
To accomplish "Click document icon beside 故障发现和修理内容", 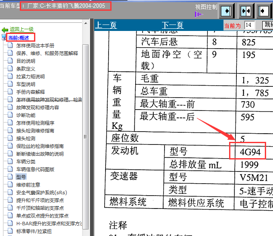I will click(10, 107).
